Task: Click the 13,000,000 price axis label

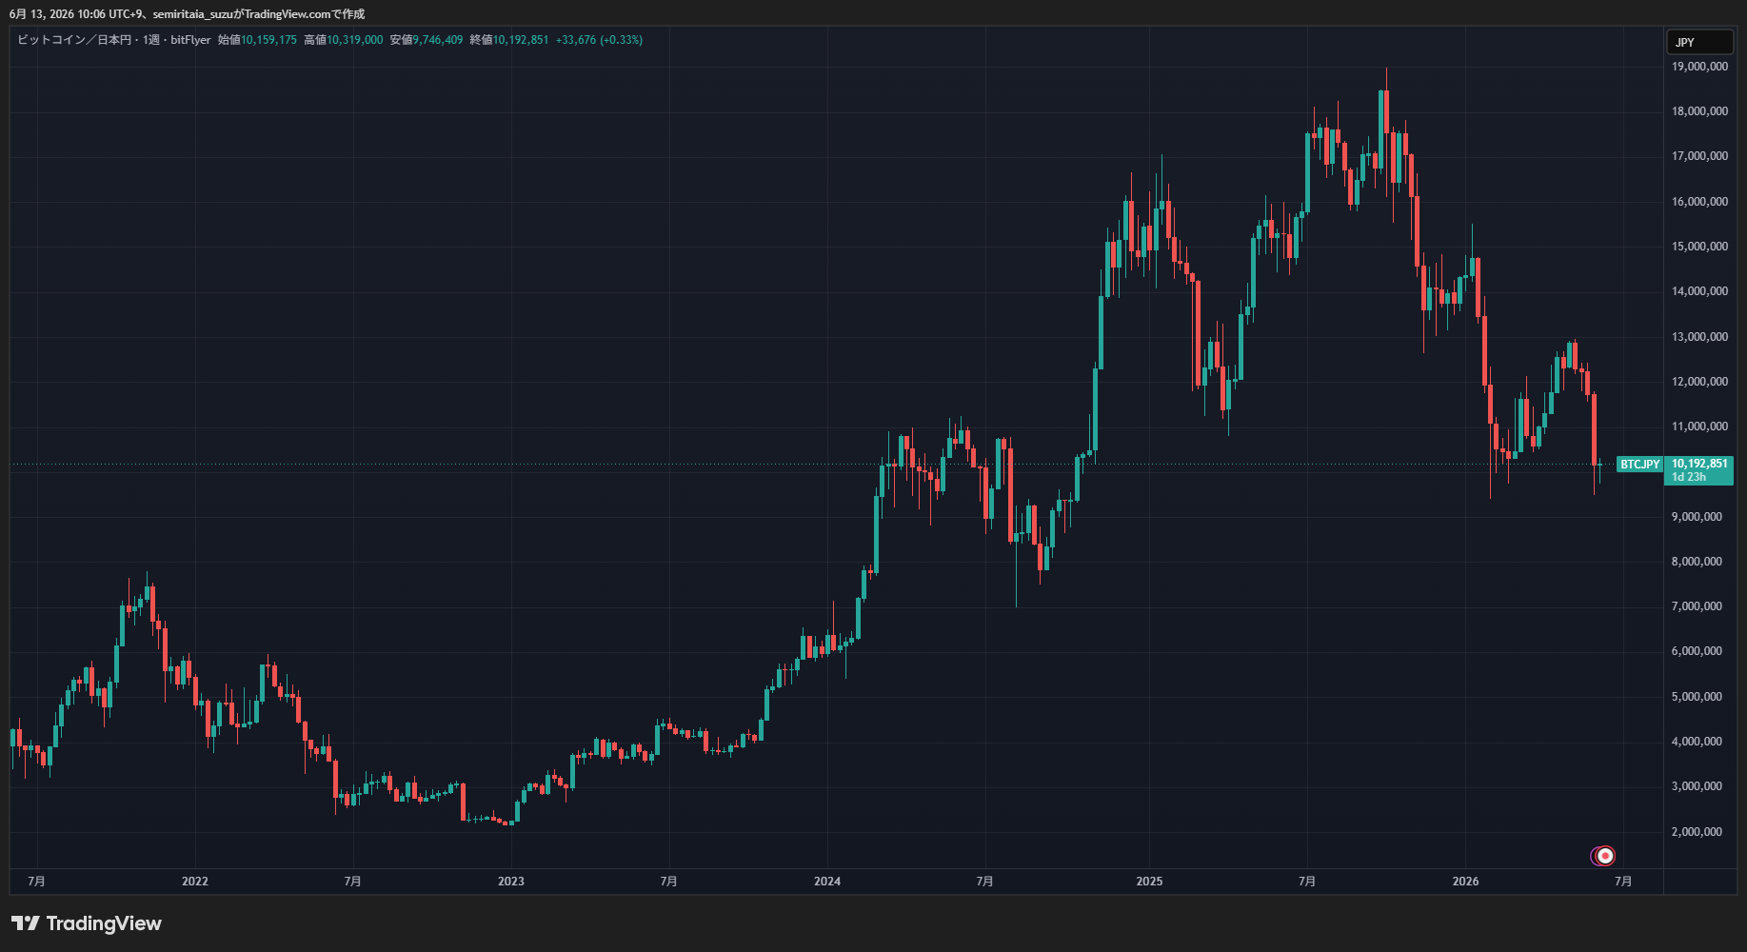Action: 1699,337
